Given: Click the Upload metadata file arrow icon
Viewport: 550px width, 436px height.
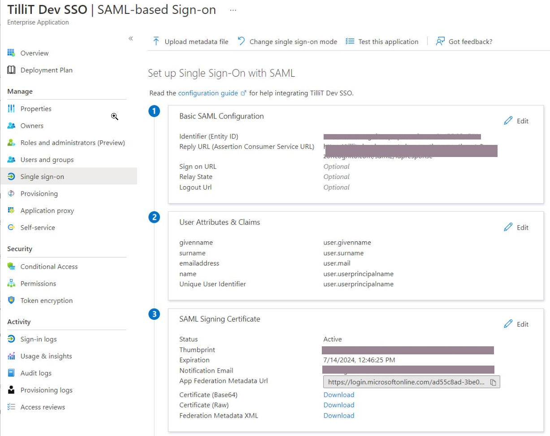Looking at the screenshot, I should [x=156, y=42].
